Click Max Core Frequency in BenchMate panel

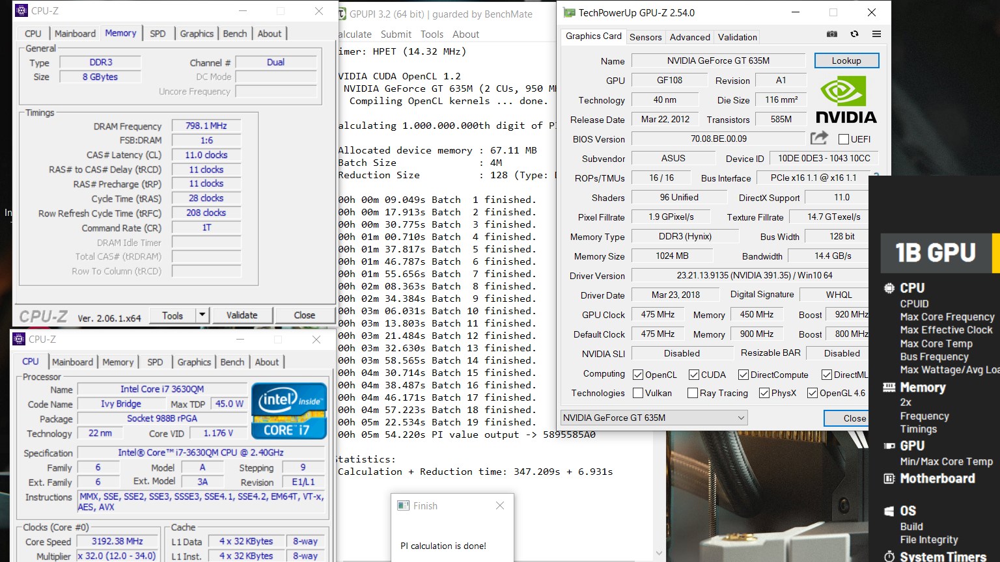tap(947, 317)
